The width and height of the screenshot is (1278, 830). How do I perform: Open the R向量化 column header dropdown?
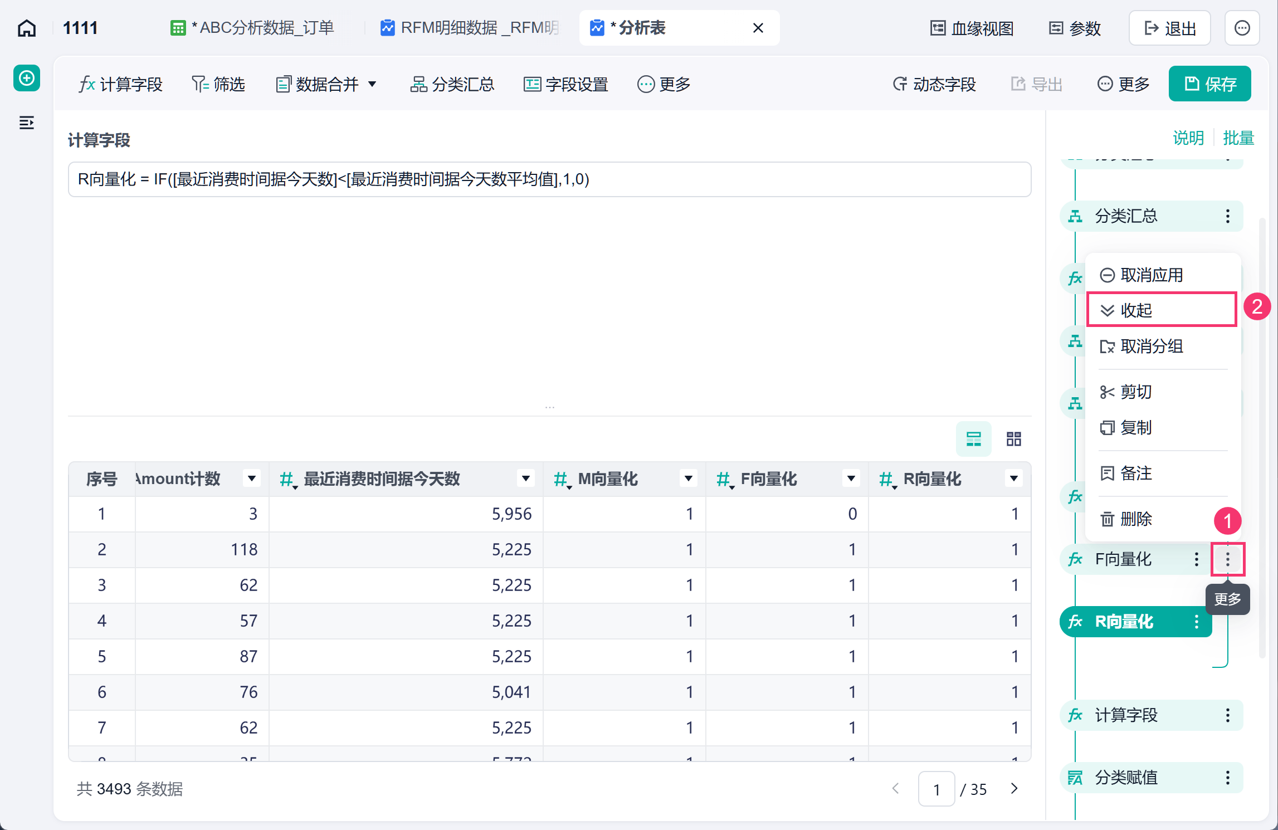click(x=1014, y=479)
